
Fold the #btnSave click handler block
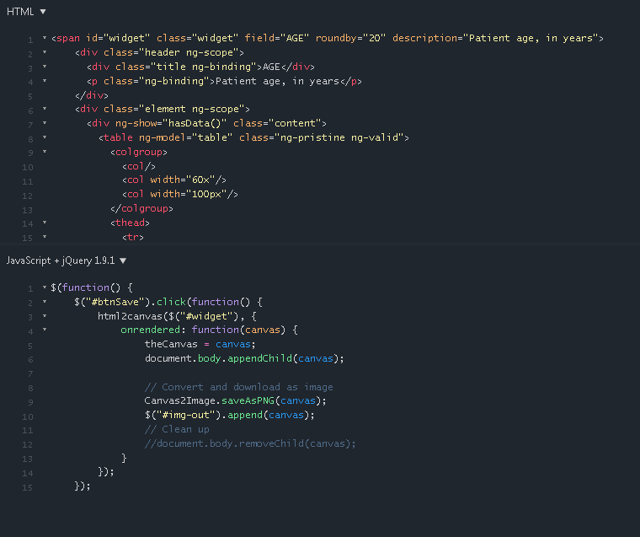(45, 302)
